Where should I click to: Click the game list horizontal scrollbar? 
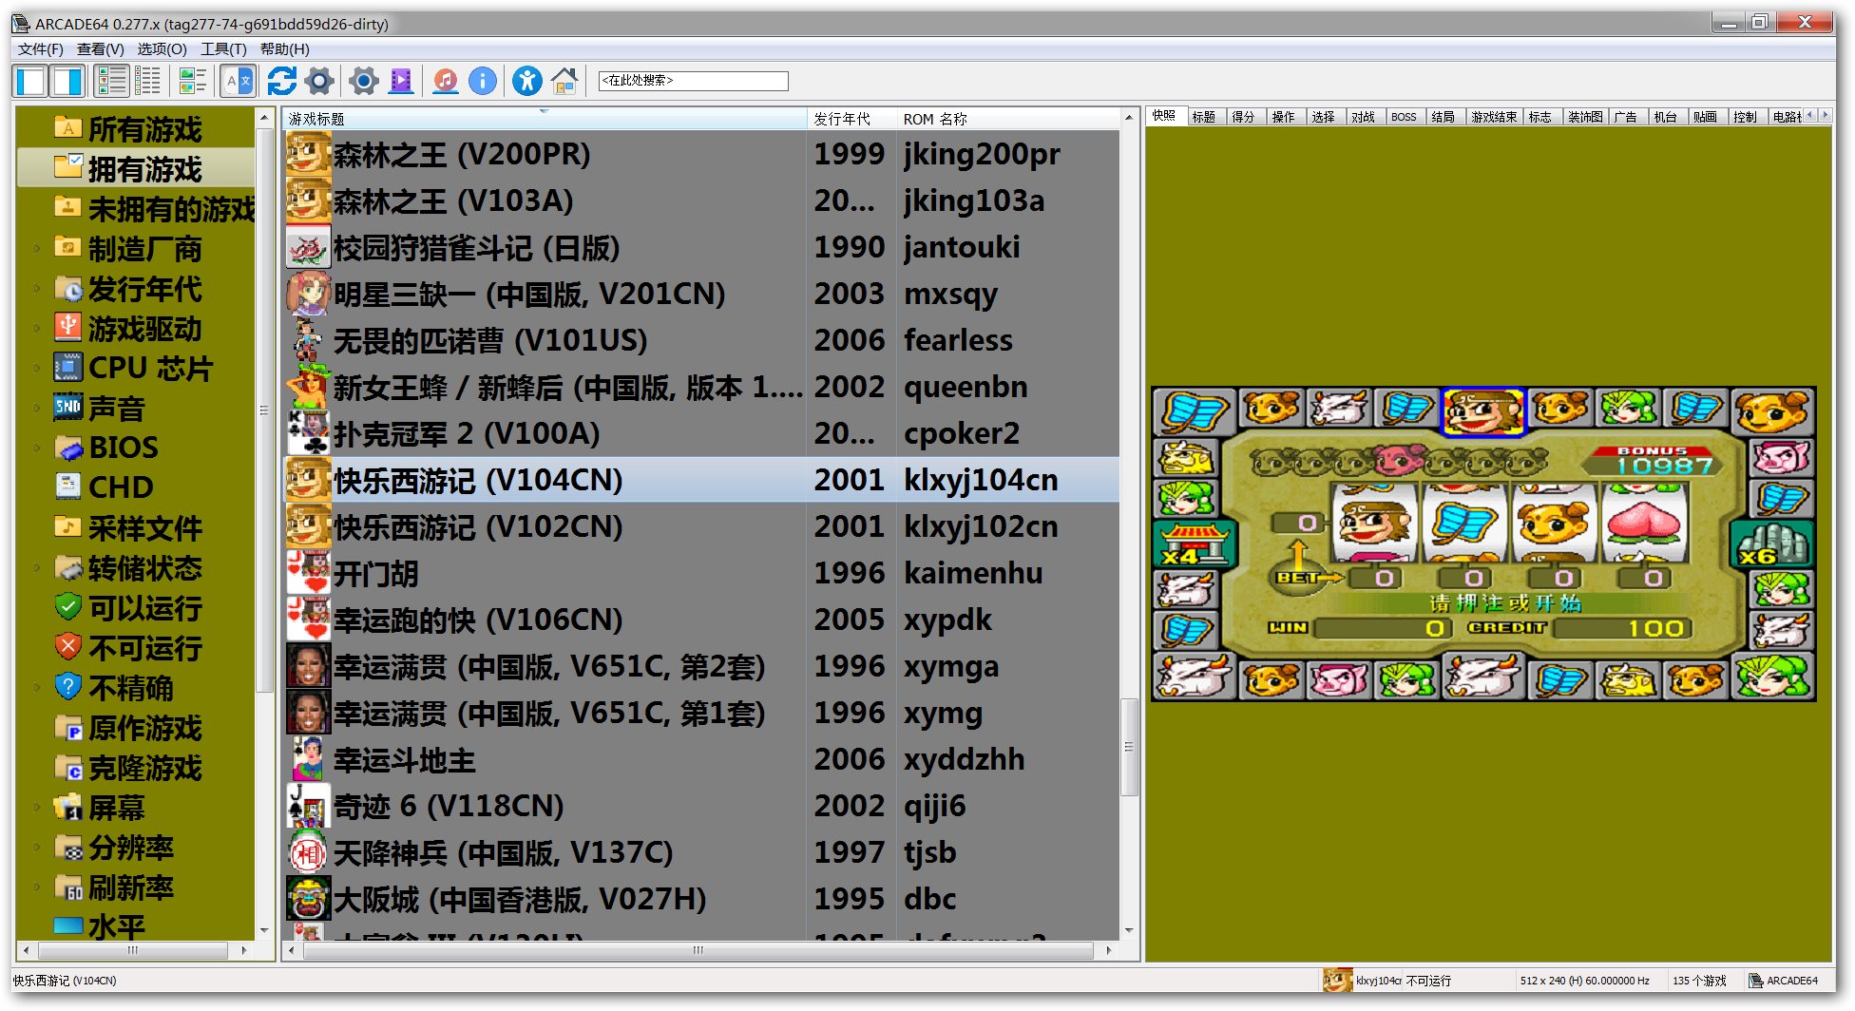pyautogui.click(x=698, y=950)
